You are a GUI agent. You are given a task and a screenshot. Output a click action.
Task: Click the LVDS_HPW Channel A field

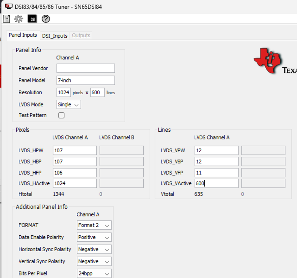tap(75, 150)
